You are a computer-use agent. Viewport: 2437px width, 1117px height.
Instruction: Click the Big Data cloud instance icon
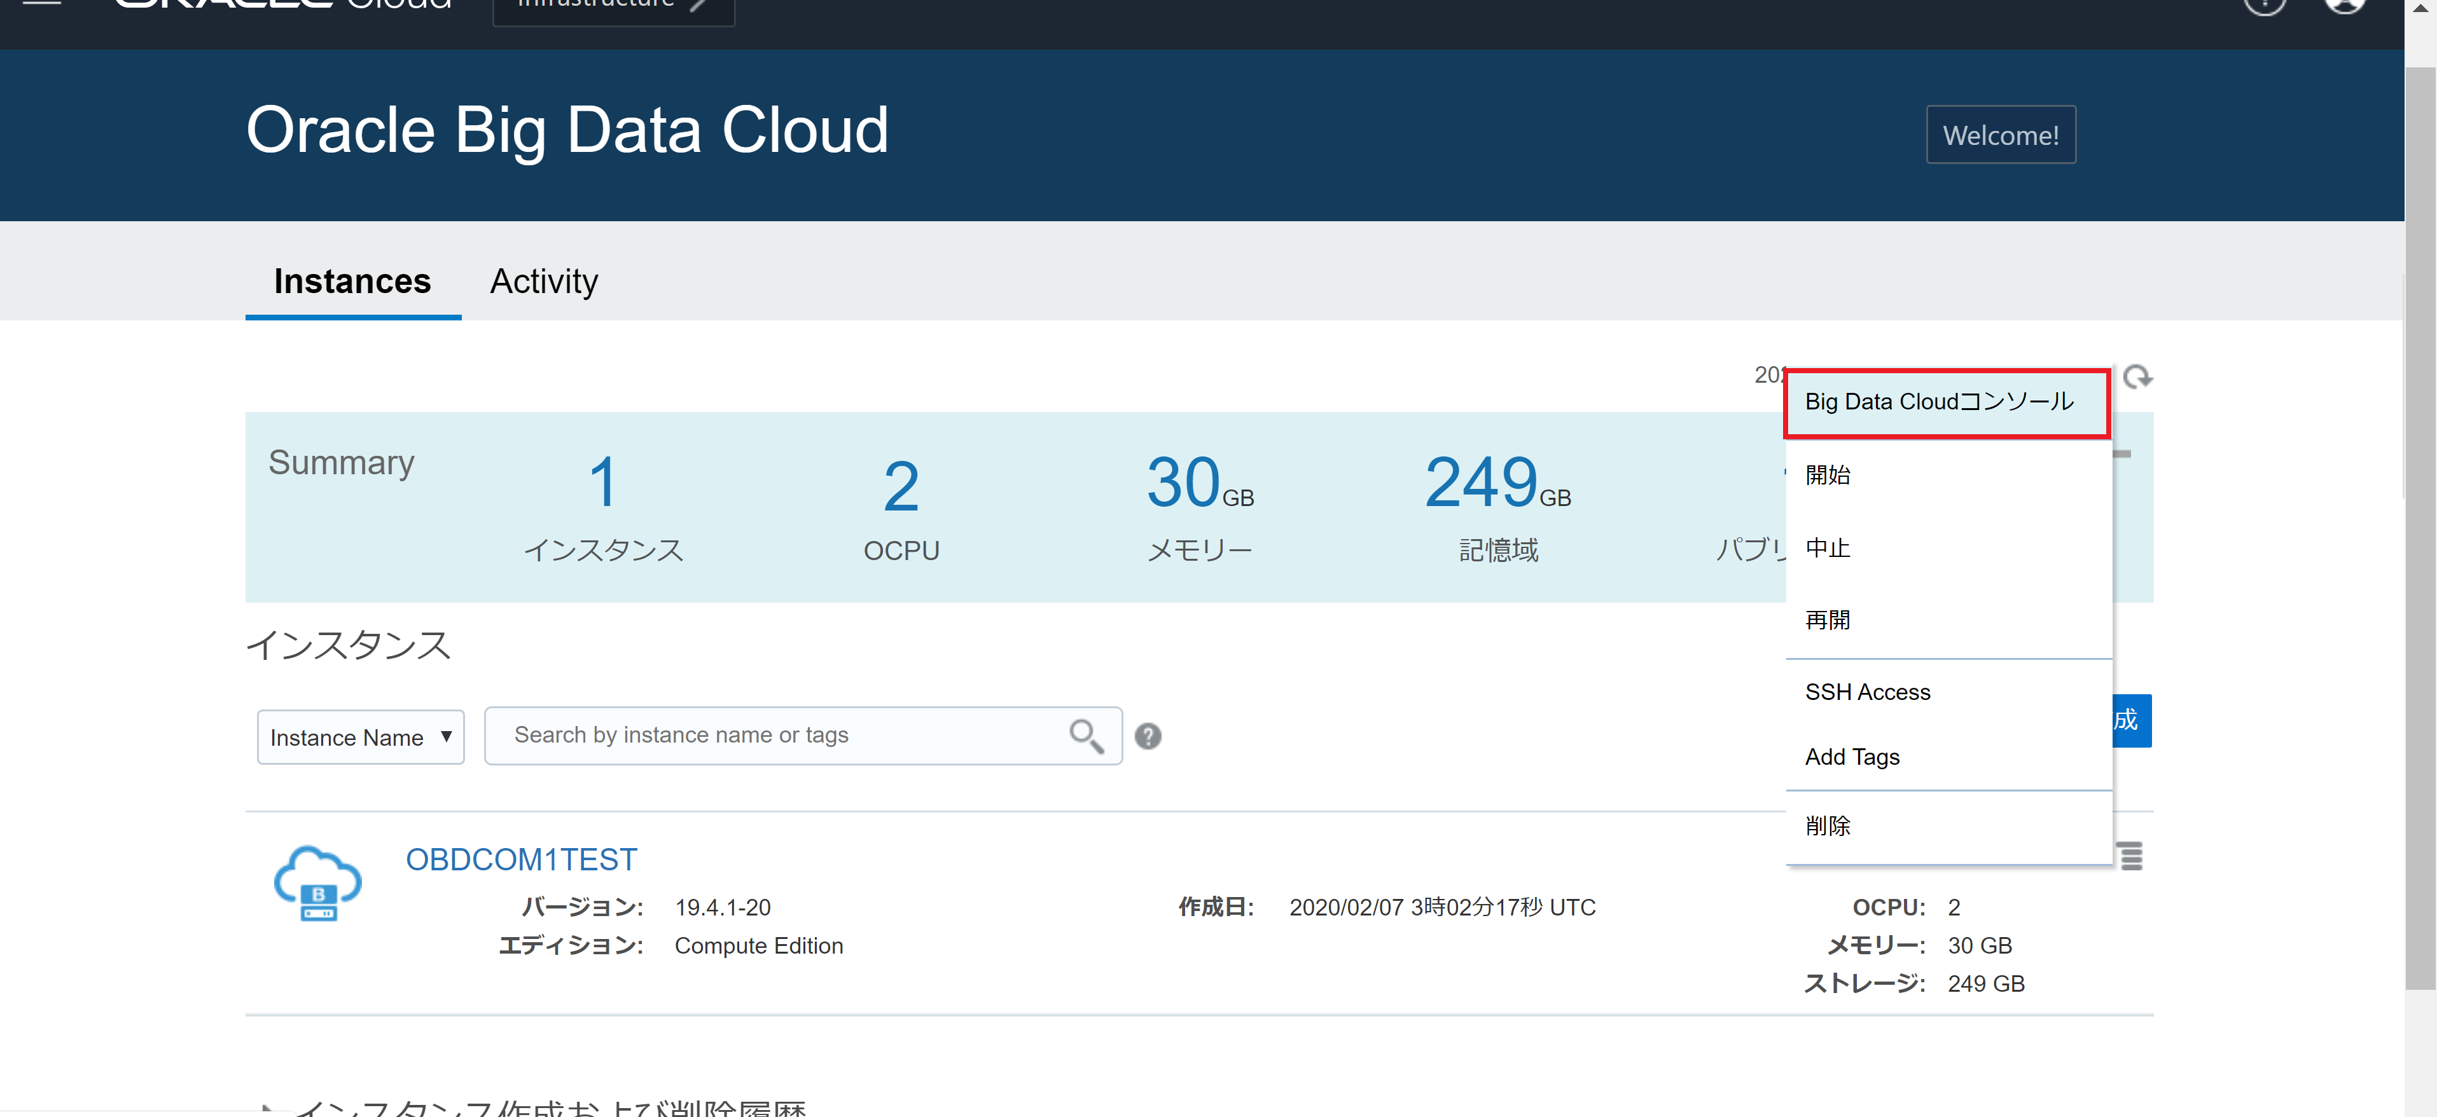[318, 884]
